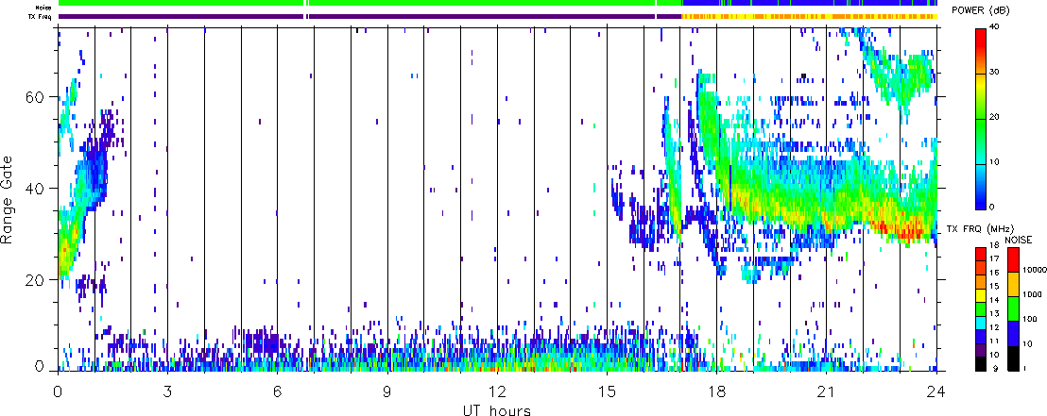Click the x-axis tick label 18
This screenshot has width=1047, height=416.
tap(716, 391)
